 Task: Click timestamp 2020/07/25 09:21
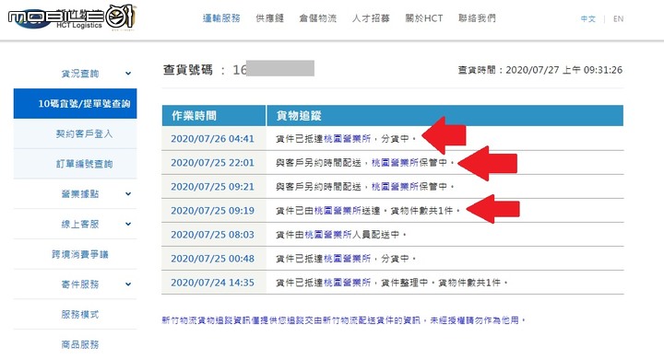213,187
